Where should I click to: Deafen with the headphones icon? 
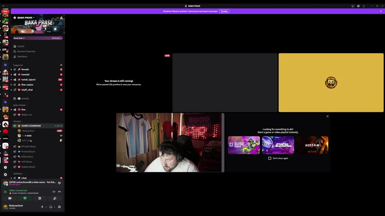point(51,207)
